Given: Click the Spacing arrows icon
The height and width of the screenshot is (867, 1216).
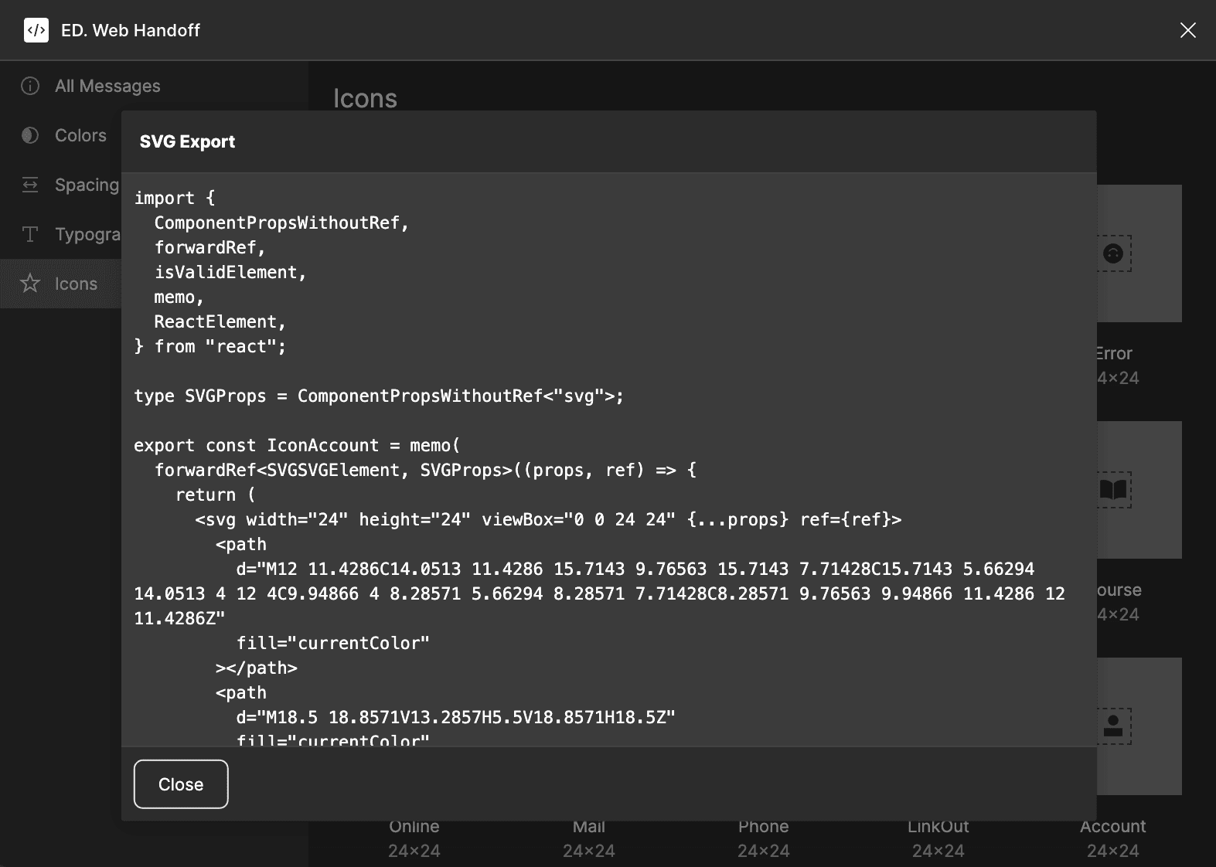Looking at the screenshot, I should pos(30,185).
